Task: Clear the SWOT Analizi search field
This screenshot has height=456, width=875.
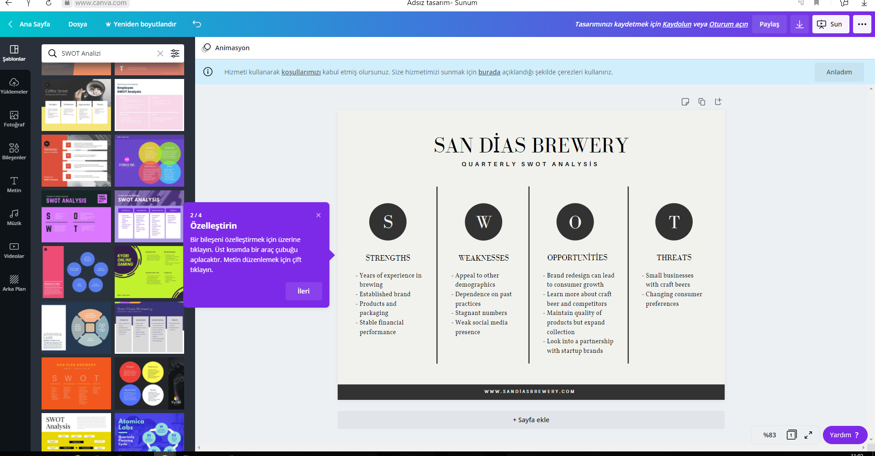Action: click(160, 53)
